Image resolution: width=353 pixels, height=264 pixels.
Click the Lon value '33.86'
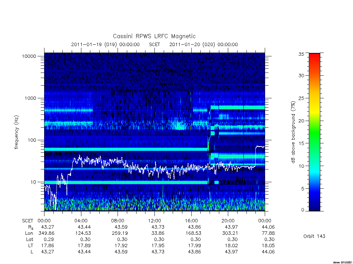click(158, 233)
